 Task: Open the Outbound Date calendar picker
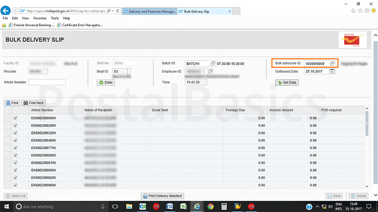332,71
